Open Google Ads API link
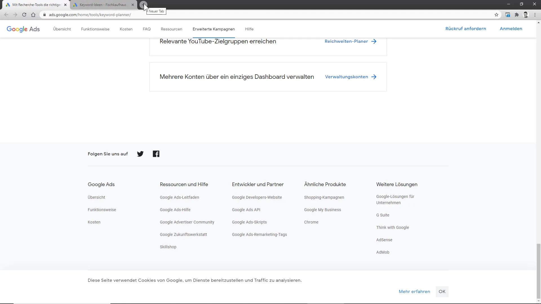Viewport: 541px width, 304px height. 246,210
